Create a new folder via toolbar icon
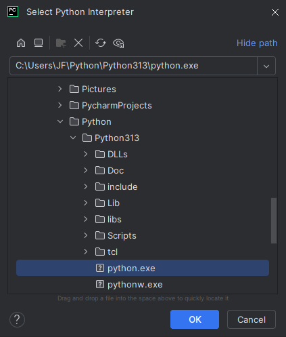The width and height of the screenshot is (286, 337). click(61, 43)
